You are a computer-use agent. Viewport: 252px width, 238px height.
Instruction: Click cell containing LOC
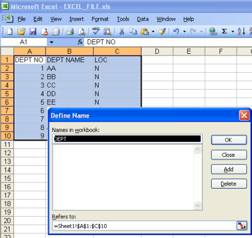pyautogui.click(x=117, y=60)
